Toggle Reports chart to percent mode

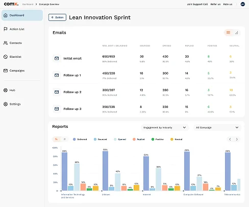point(56,139)
